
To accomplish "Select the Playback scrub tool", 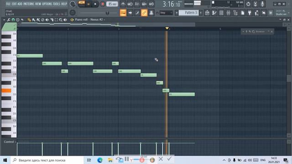I will click(65, 20).
